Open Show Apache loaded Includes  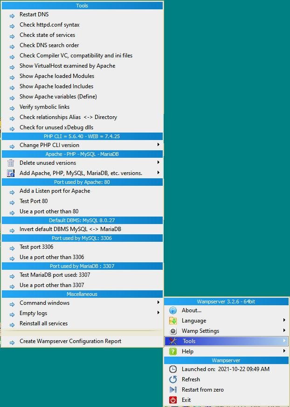(x=82, y=86)
